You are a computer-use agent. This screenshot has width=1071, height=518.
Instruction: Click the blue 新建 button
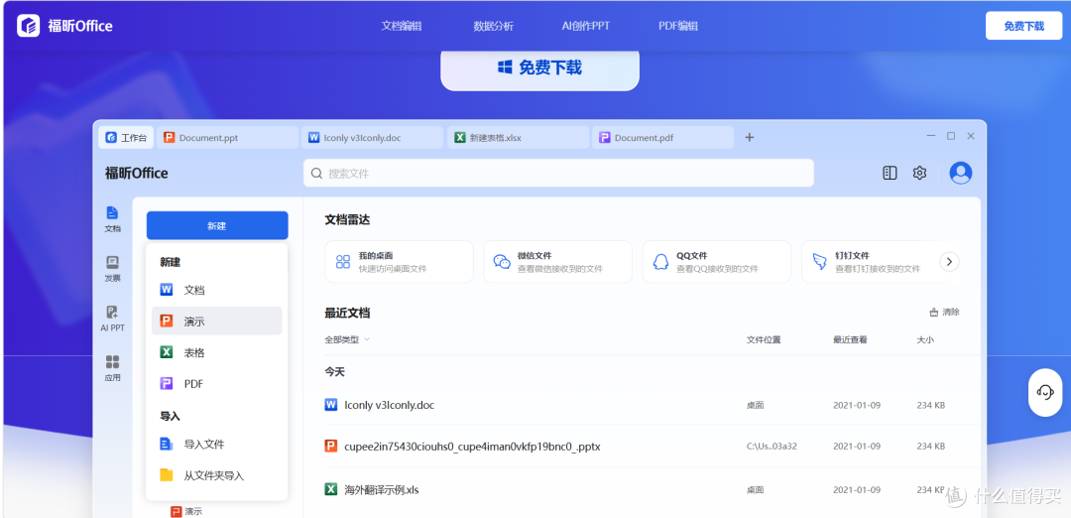pyautogui.click(x=217, y=225)
